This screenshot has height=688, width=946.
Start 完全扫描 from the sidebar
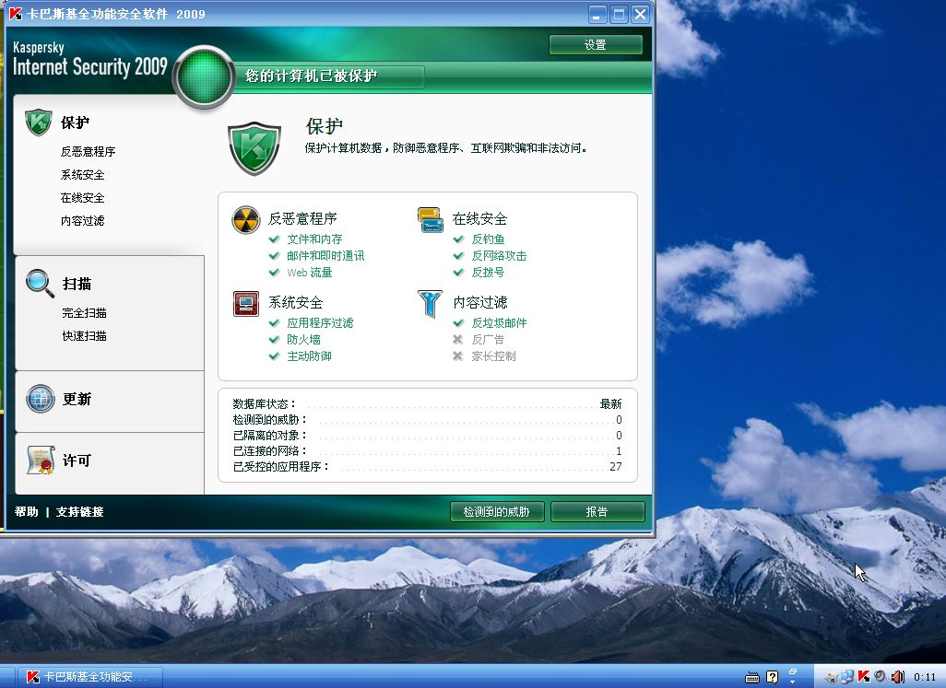[x=85, y=312]
